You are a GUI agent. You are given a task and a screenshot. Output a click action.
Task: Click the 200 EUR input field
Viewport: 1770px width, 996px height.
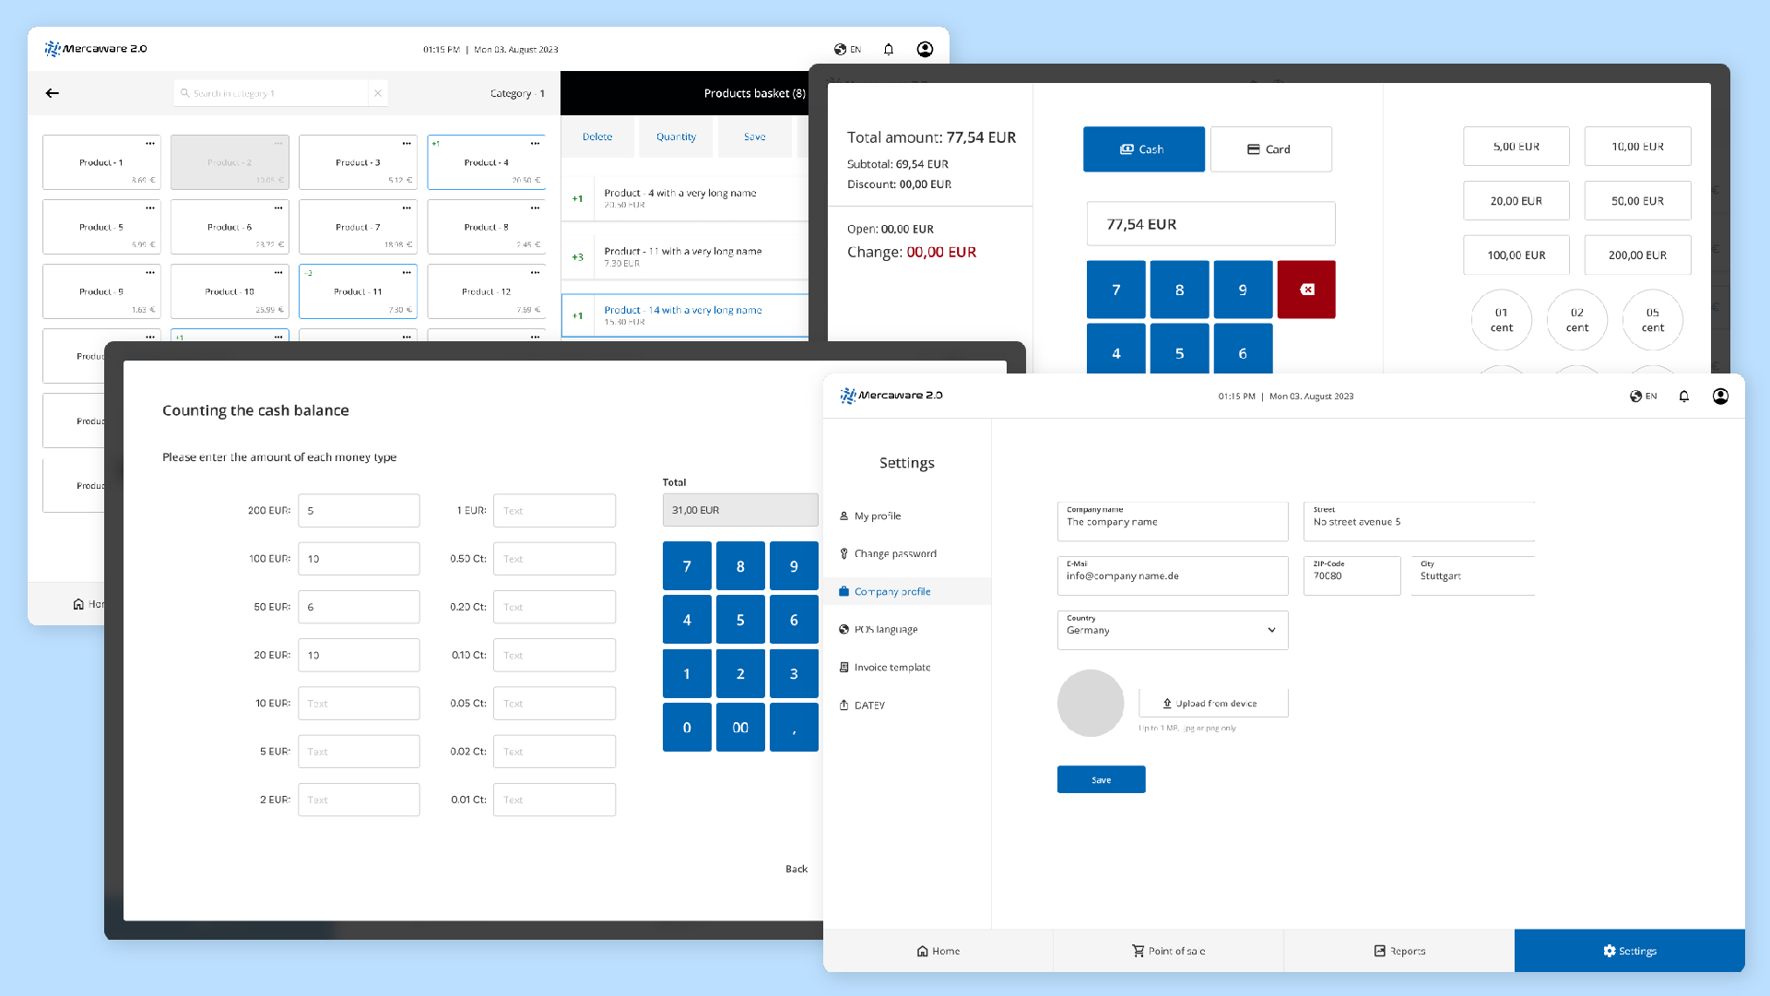pyautogui.click(x=359, y=511)
